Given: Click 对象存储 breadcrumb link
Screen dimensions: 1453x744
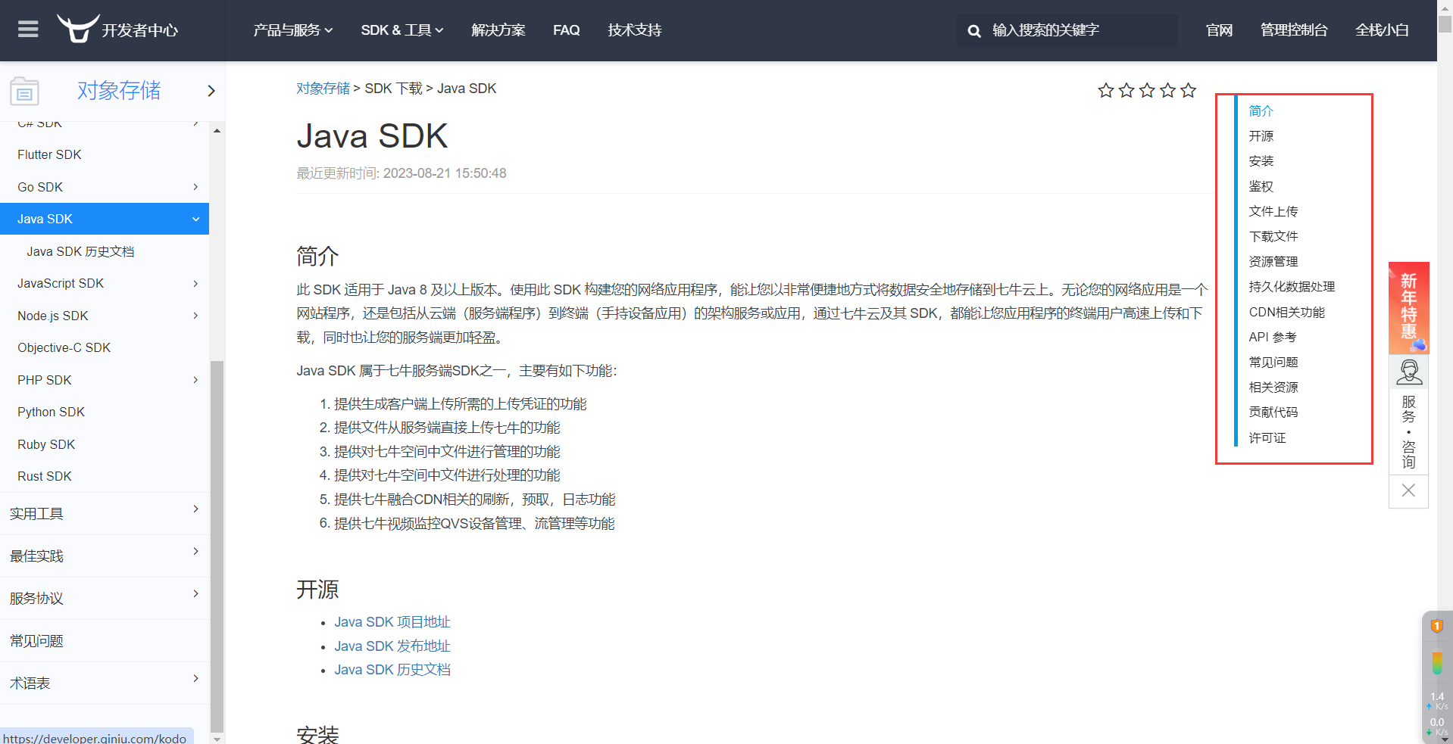Looking at the screenshot, I should 323,89.
